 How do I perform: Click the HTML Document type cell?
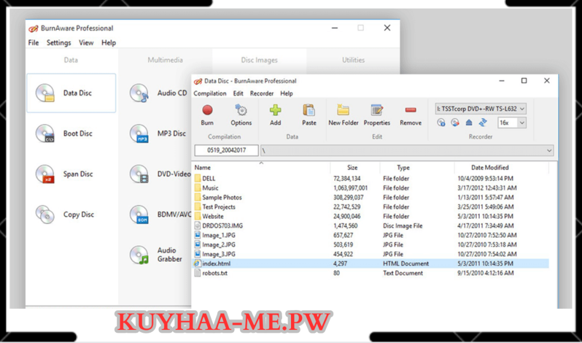406,263
